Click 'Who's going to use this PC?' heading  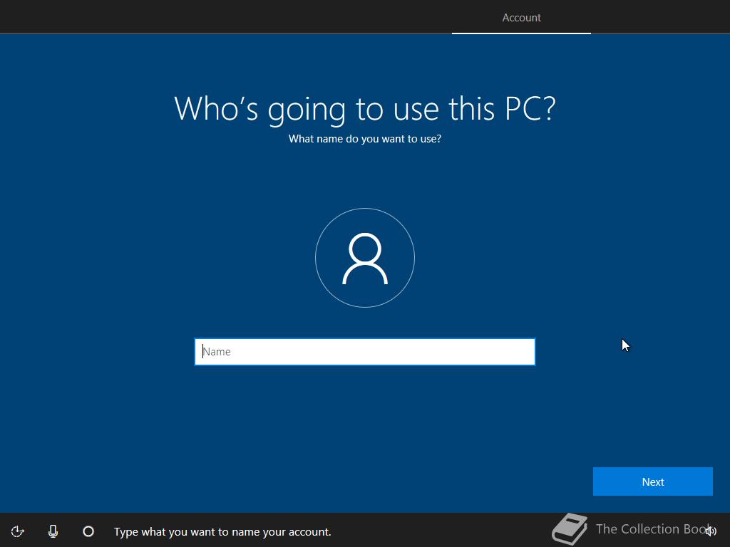coord(365,109)
